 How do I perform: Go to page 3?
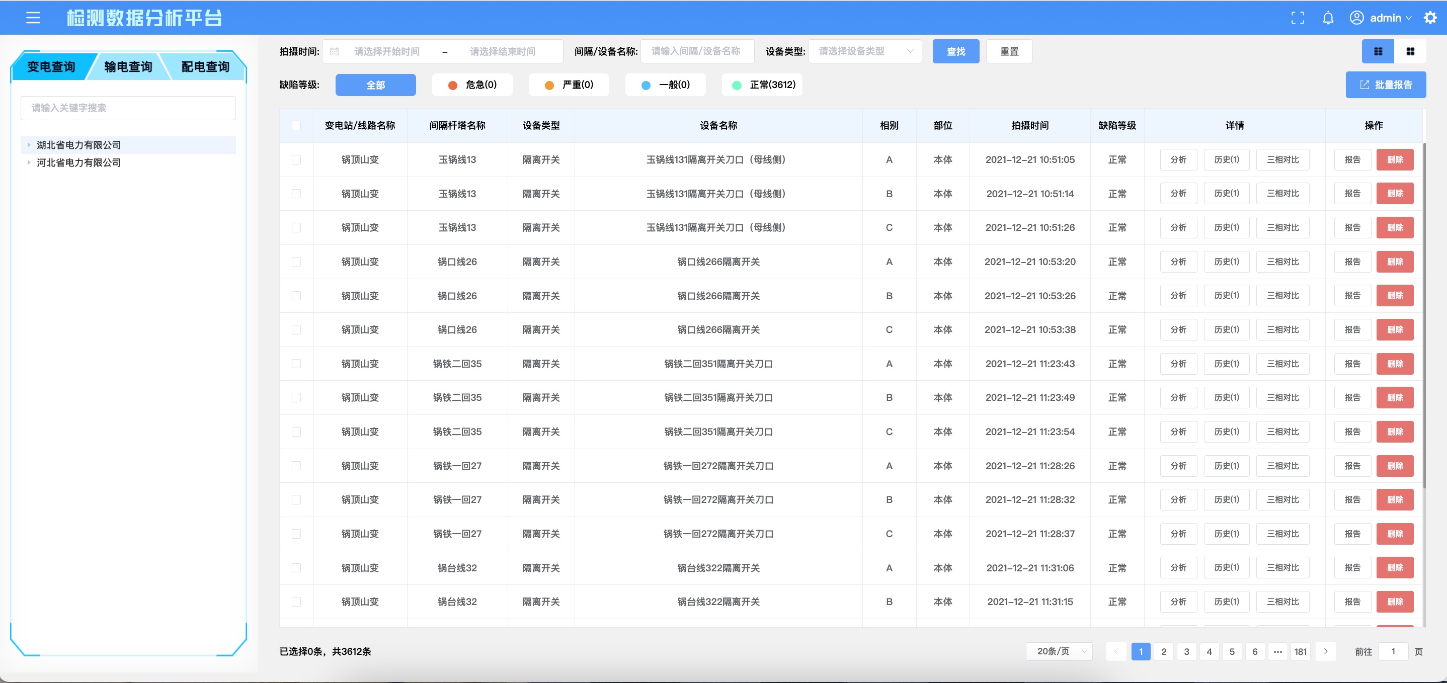point(1187,651)
